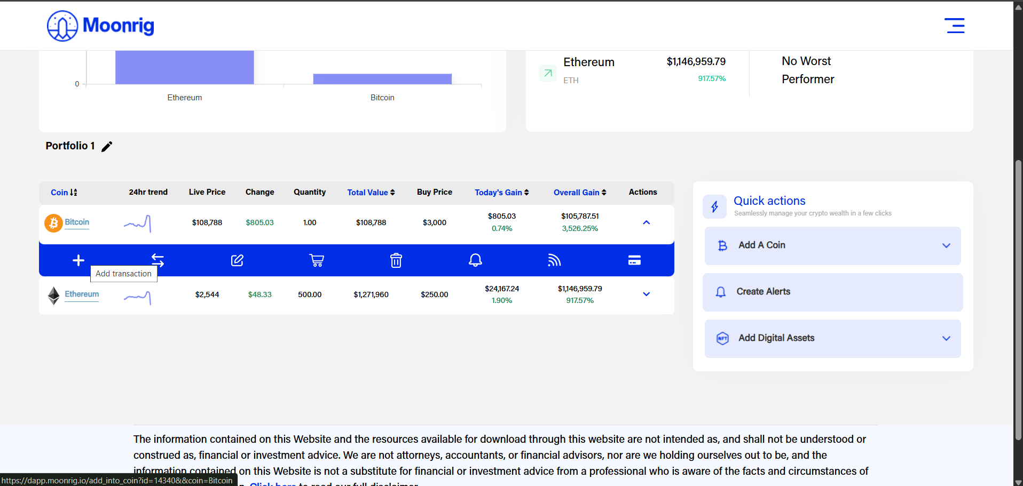The width and height of the screenshot is (1023, 486).
Task: Click the Ethereum bar in the chart
Action: point(185,67)
